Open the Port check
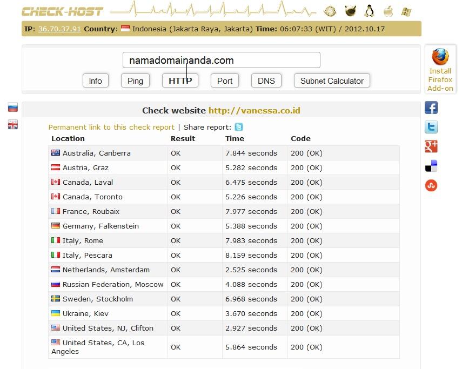 pos(225,80)
